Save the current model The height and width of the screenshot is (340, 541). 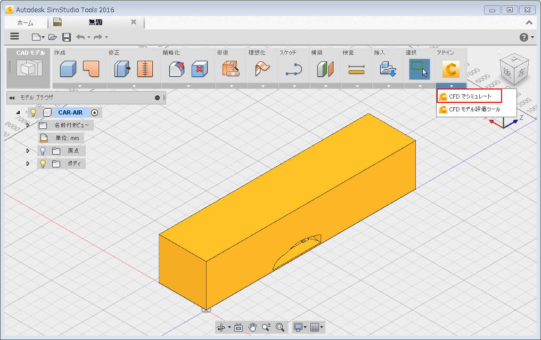(x=67, y=37)
